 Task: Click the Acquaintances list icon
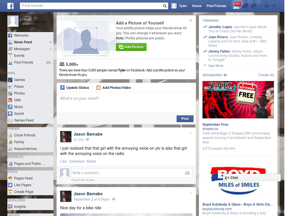[x=10, y=149]
